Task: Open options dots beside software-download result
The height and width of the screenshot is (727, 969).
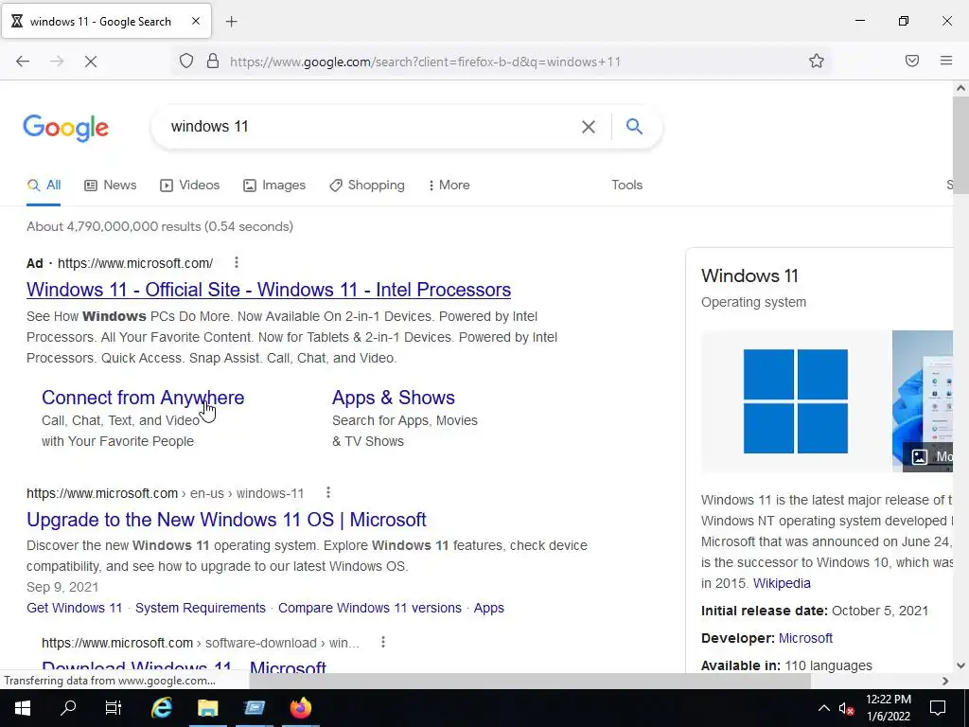Action: 383,643
